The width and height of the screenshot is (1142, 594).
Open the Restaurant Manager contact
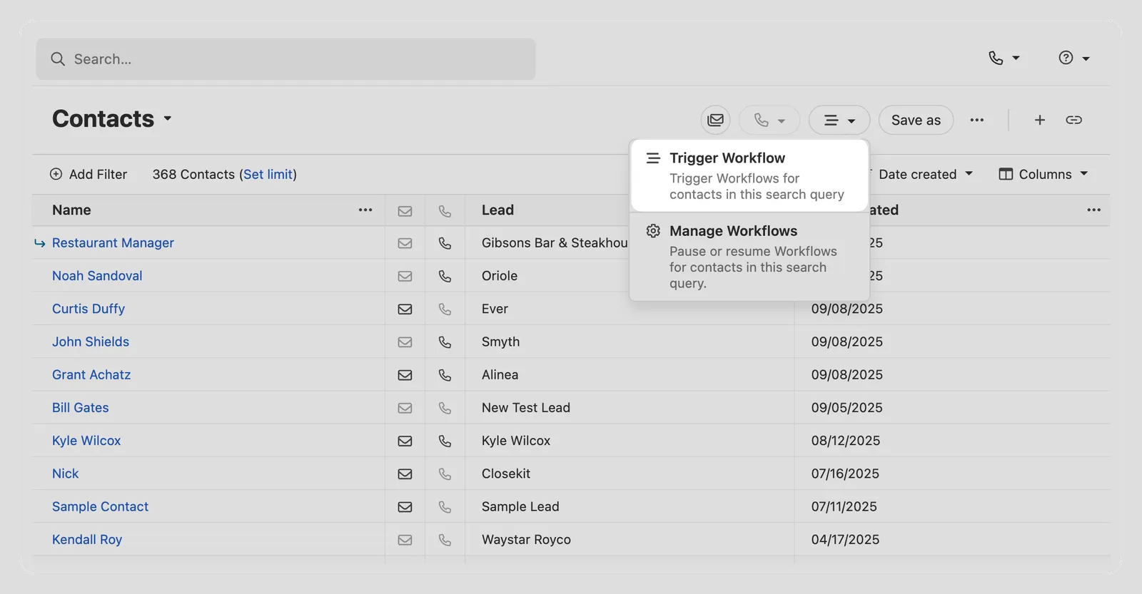[x=113, y=242]
